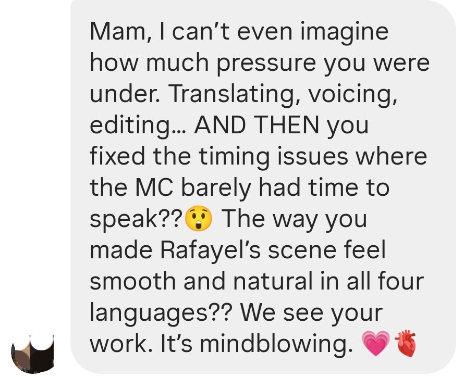The height and width of the screenshot is (377, 464).
Task: Click the capitalized words "AND THEN"
Action: [257, 124]
